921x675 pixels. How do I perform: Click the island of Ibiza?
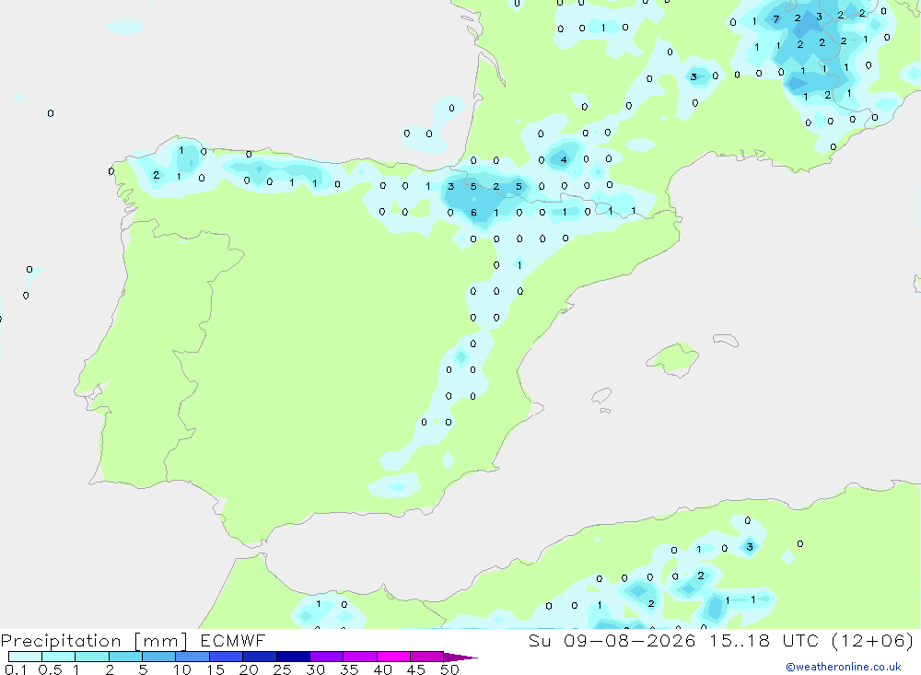click(602, 396)
